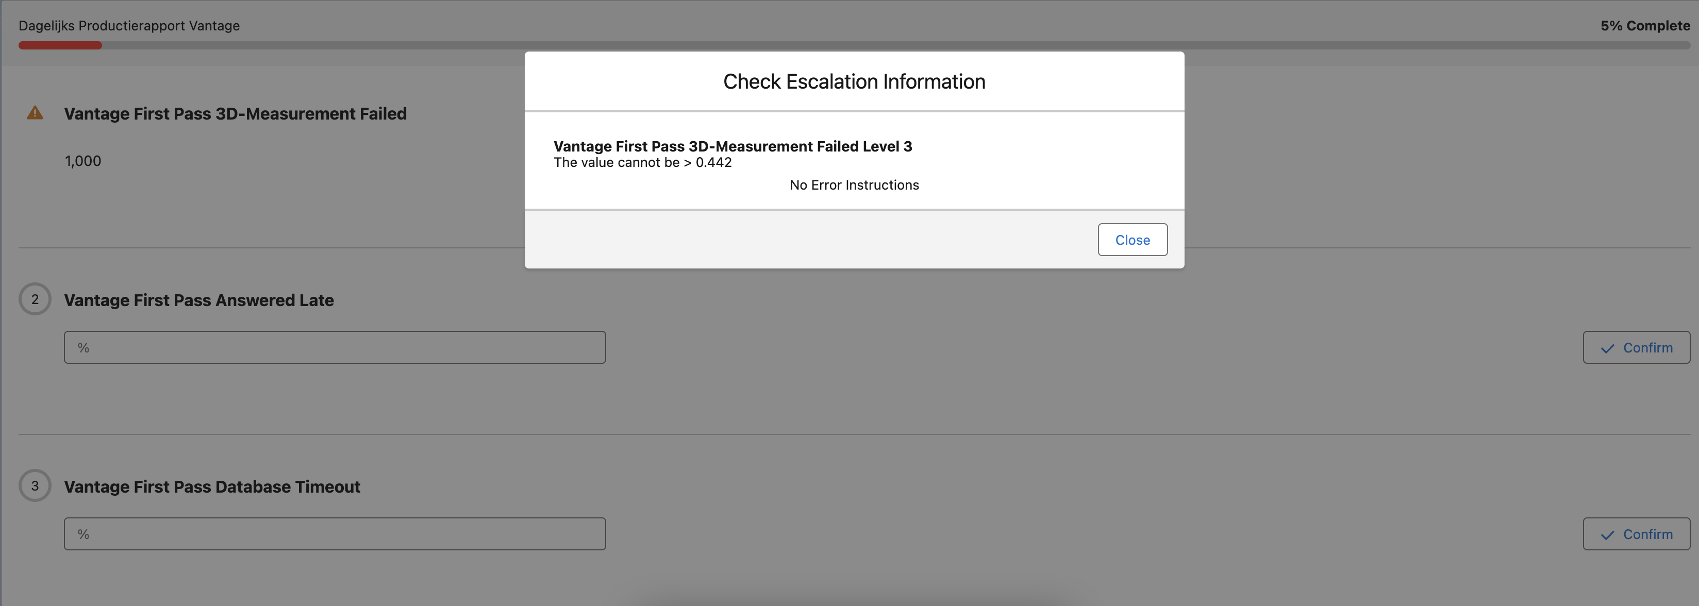Click the warning triangle icon beside 3D-Measurement Failed
Image resolution: width=1699 pixels, height=606 pixels.
tap(35, 113)
